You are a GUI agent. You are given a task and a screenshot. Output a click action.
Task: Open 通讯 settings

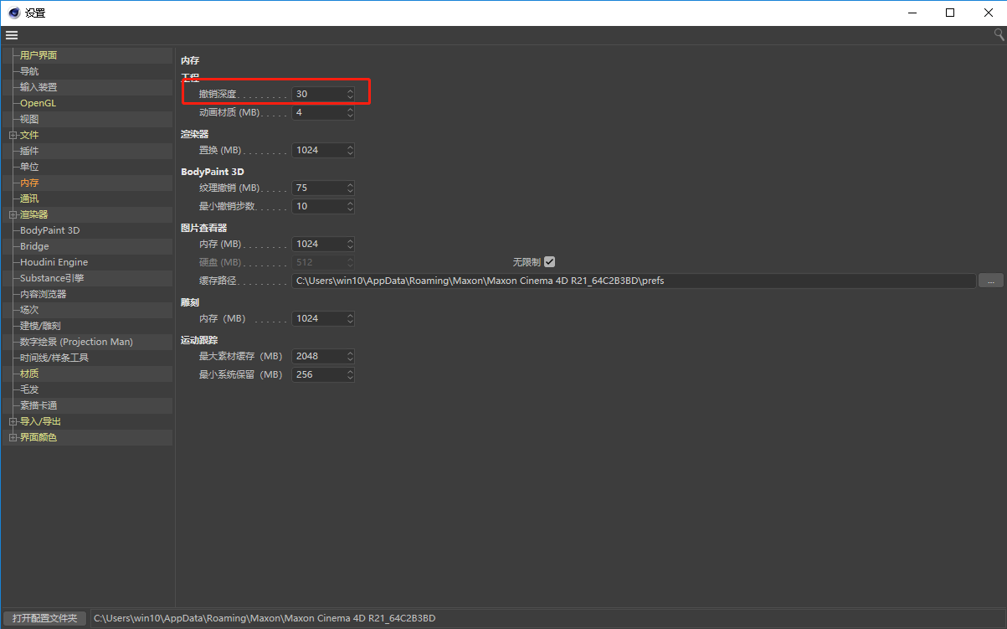click(x=29, y=198)
